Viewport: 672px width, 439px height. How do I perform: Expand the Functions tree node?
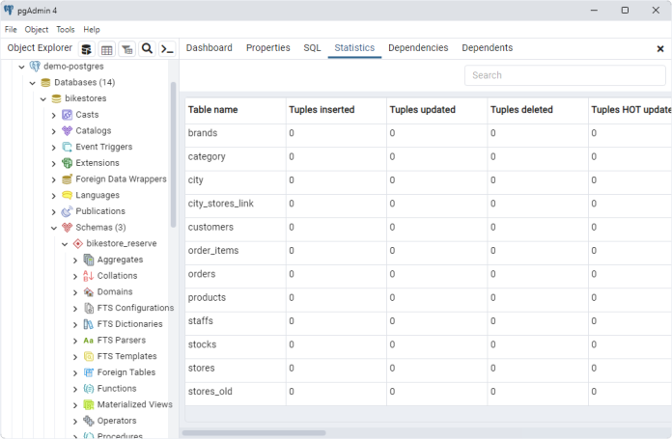click(75, 389)
